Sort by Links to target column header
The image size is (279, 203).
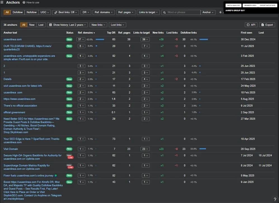pos(141,33)
